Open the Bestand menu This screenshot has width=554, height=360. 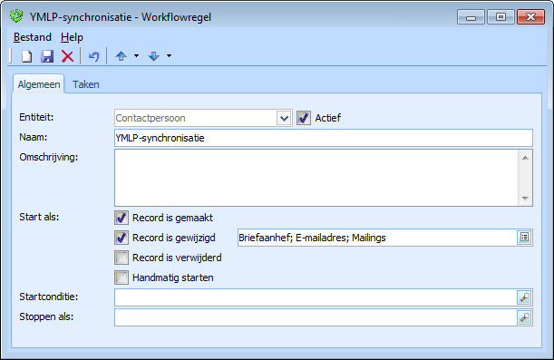tap(33, 37)
